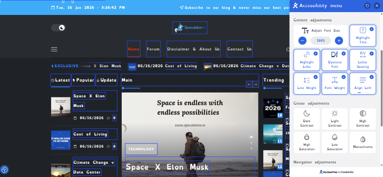Enable Light Contrast mode

click(x=335, y=119)
